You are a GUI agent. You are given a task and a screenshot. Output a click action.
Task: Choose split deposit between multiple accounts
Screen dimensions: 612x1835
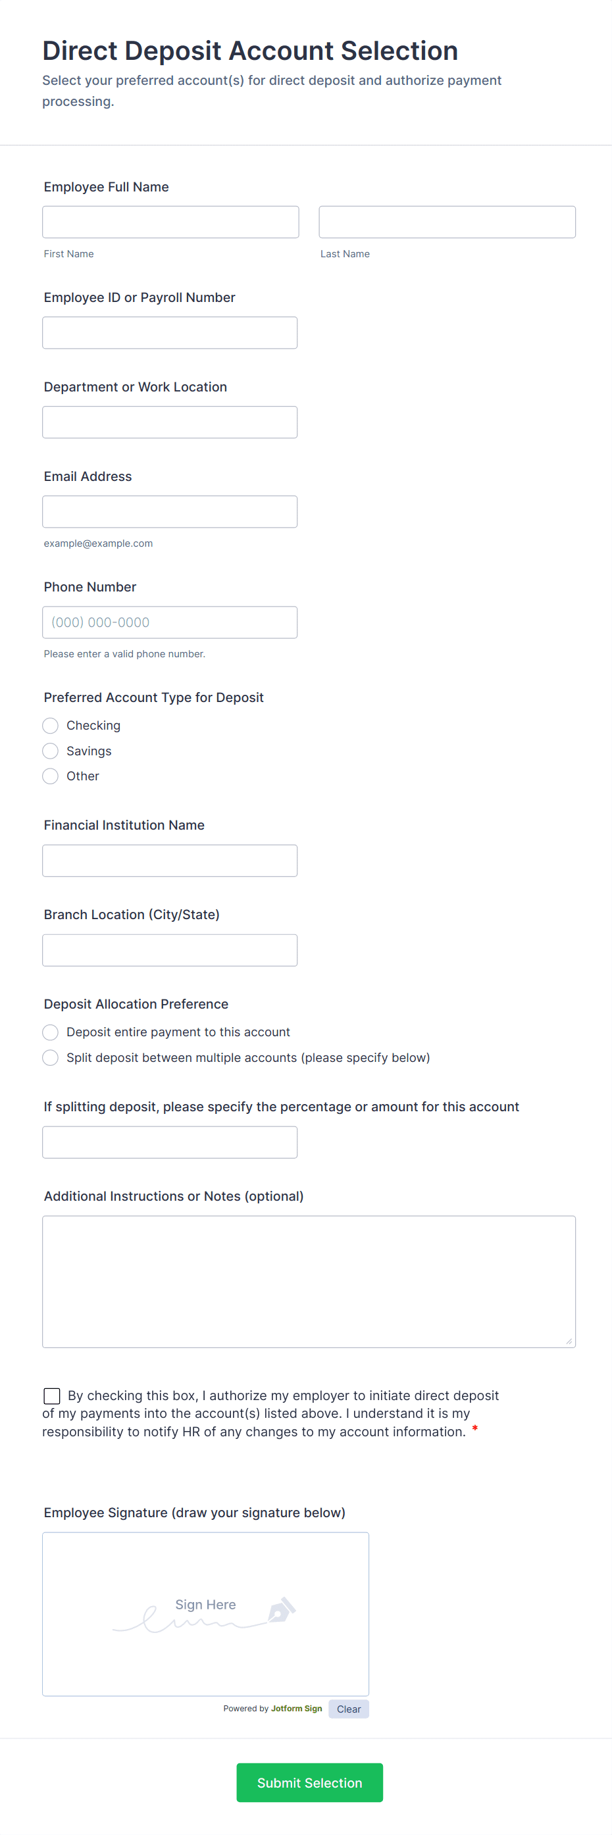[50, 1058]
